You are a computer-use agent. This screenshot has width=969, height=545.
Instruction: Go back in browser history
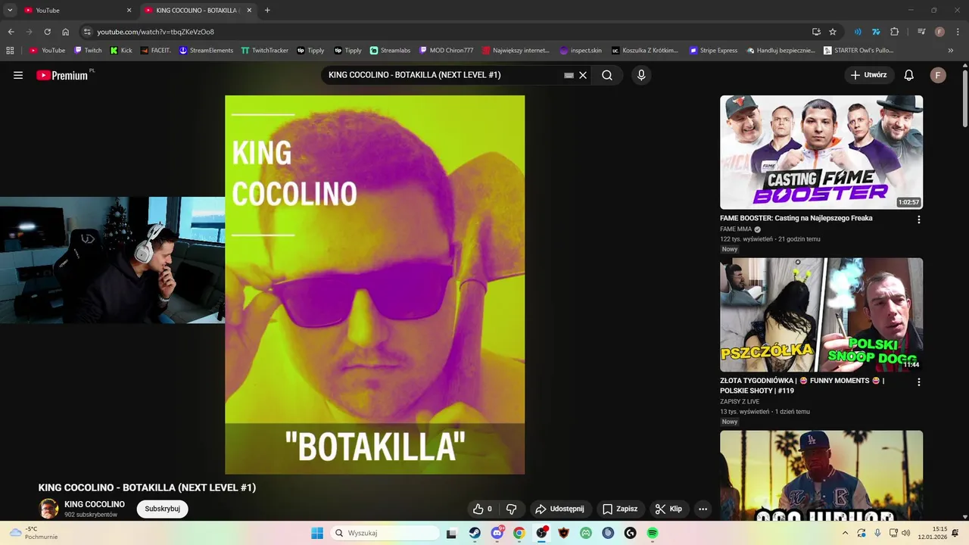pyautogui.click(x=11, y=32)
